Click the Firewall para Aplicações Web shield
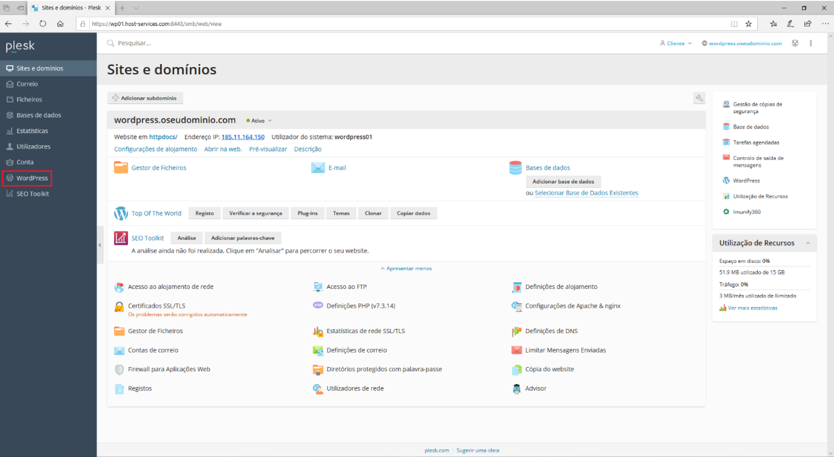The width and height of the screenshot is (834, 457). pos(119,369)
